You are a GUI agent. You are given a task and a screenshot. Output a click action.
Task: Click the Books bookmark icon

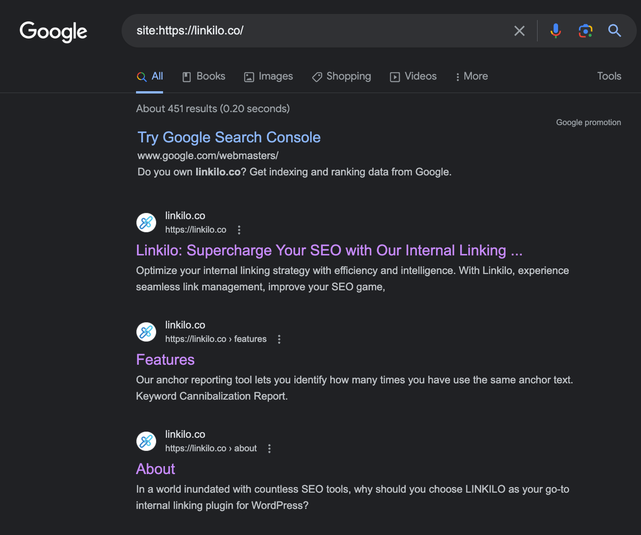[x=187, y=76]
